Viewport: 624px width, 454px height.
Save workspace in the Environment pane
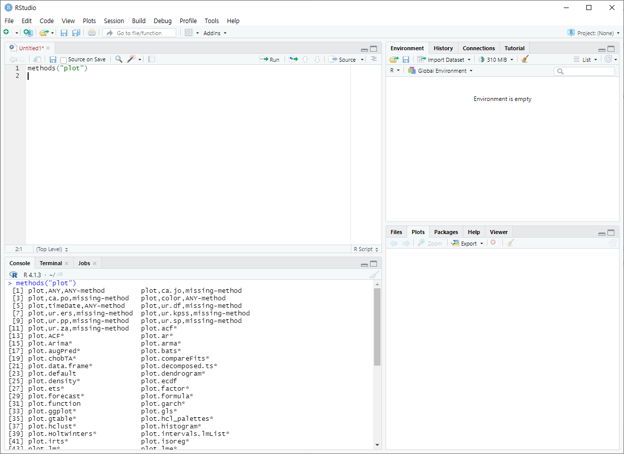(406, 59)
